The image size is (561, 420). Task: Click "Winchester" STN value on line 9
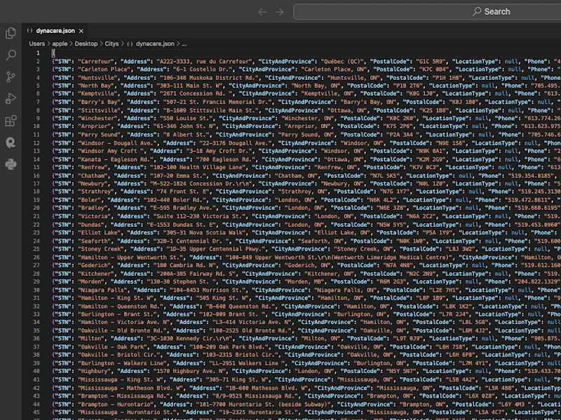pyautogui.click(x=97, y=118)
